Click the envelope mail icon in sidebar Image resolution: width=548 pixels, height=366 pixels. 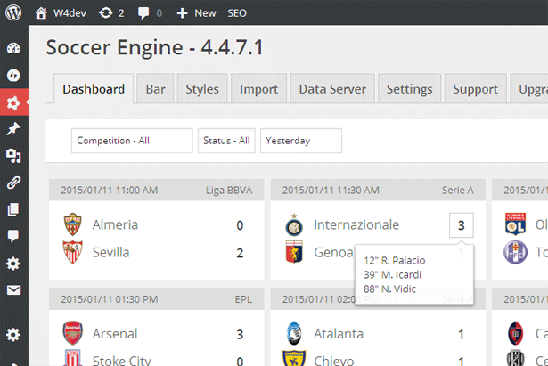pyautogui.click(x=13, y=290)
